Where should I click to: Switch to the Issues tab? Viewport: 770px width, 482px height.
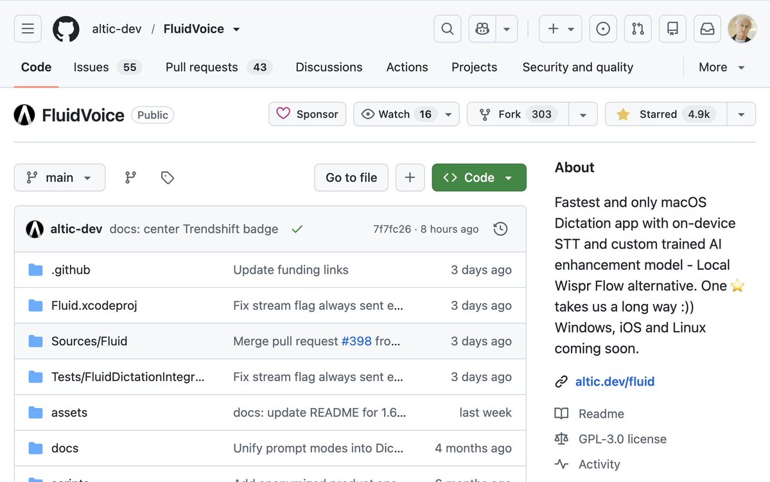click(x=107, y=67)
